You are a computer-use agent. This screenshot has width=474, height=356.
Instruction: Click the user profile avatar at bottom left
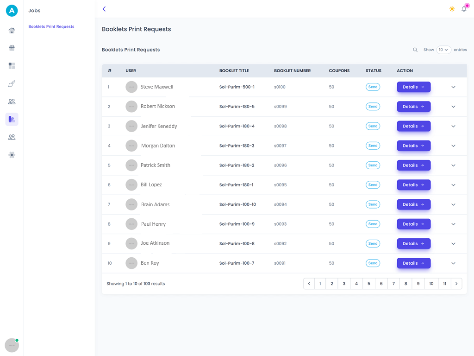12,345
